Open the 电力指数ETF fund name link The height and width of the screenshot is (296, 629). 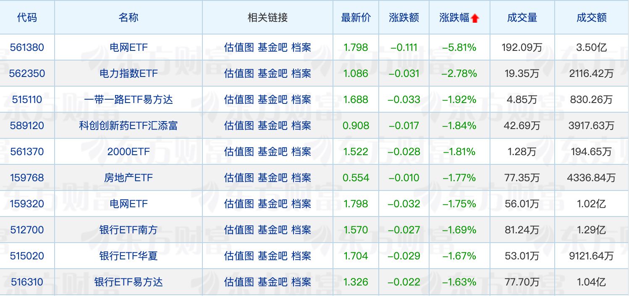coord(128,74)
